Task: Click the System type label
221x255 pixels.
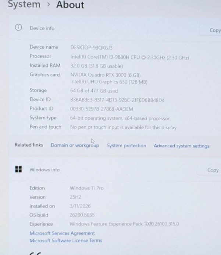Action: [x=43, y=118]
